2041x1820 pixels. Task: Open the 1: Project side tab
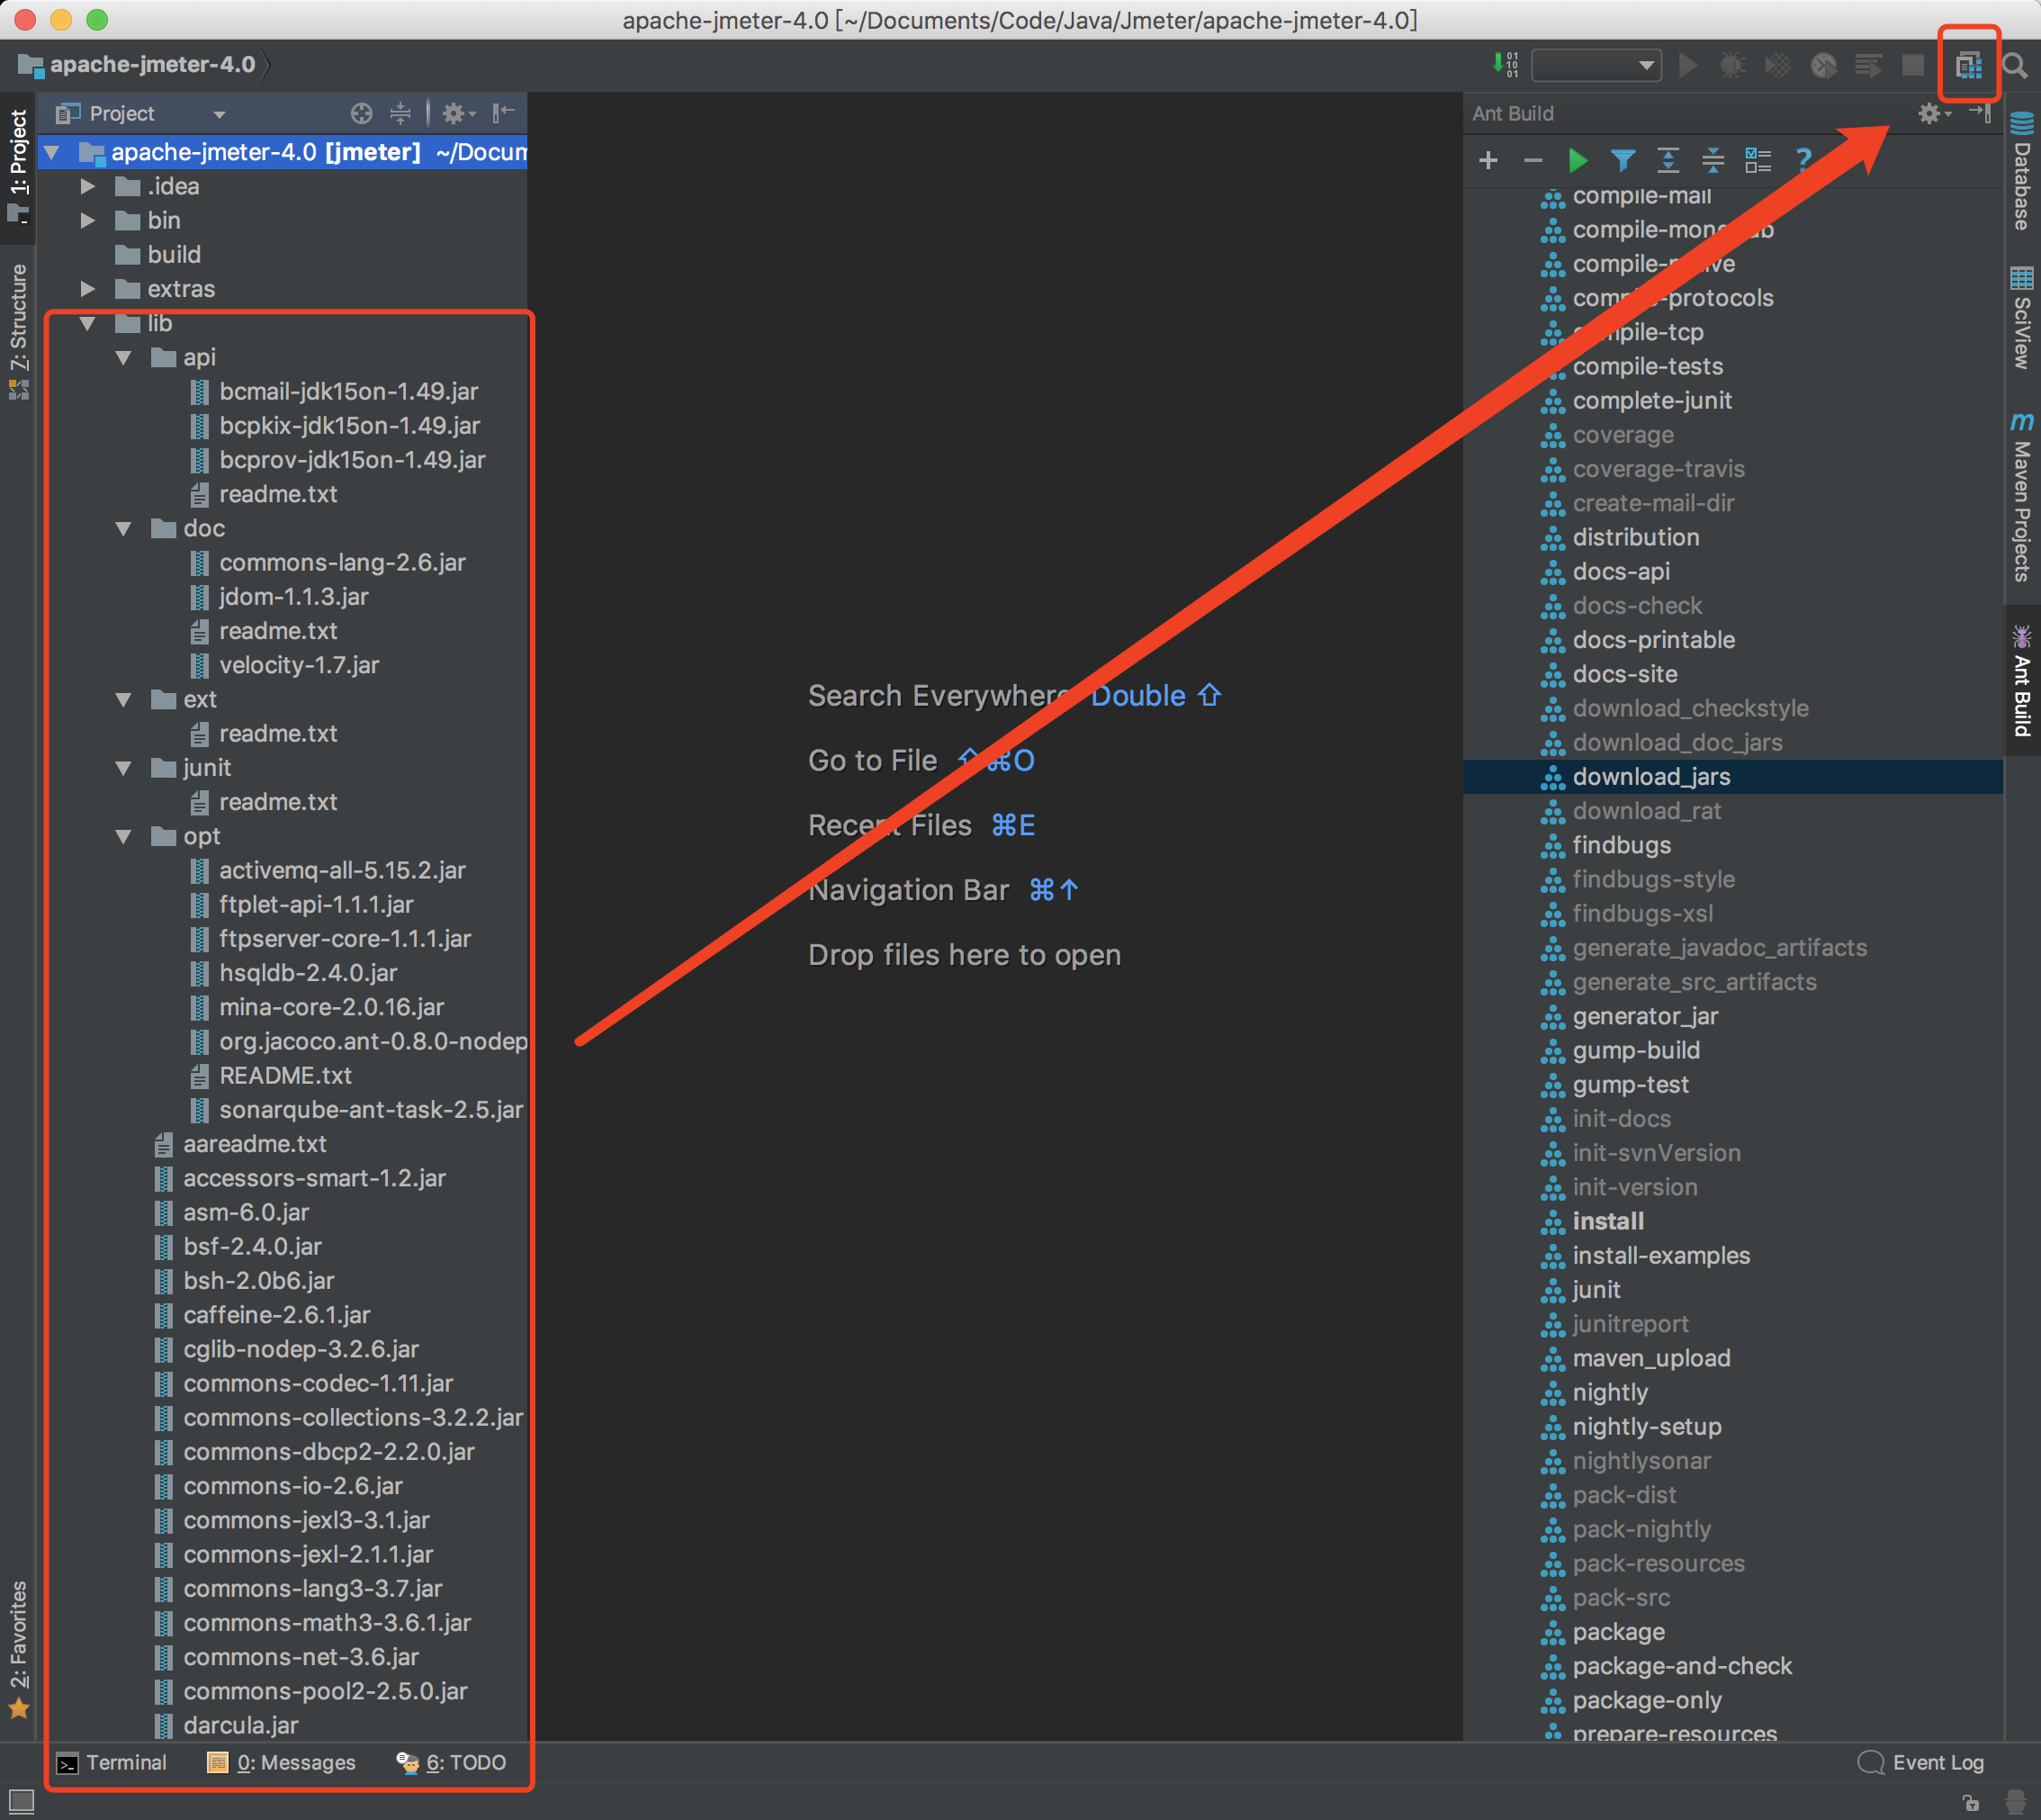coord(18,167)
